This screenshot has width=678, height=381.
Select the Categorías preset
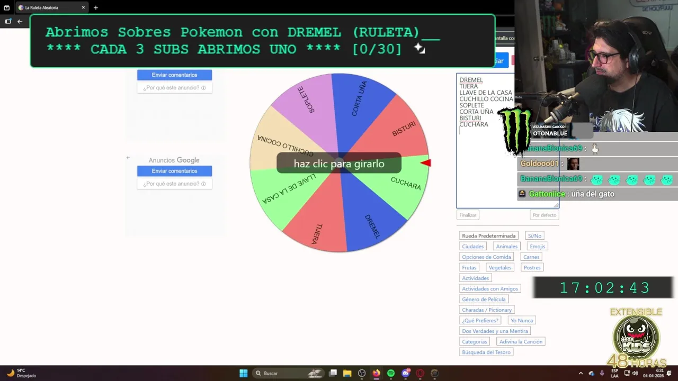474,342
